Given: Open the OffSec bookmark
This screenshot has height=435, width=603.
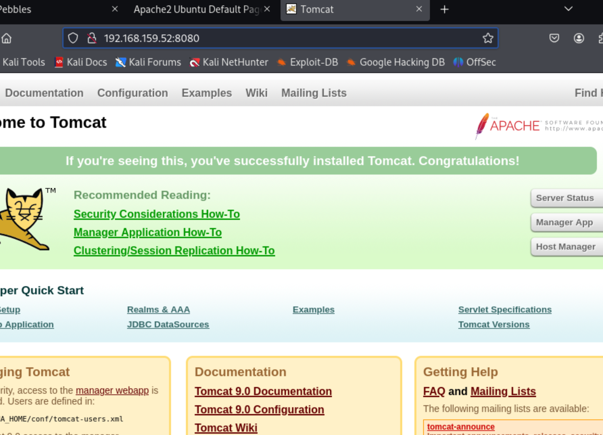Looking at the screenshot, I should (475, 62).
